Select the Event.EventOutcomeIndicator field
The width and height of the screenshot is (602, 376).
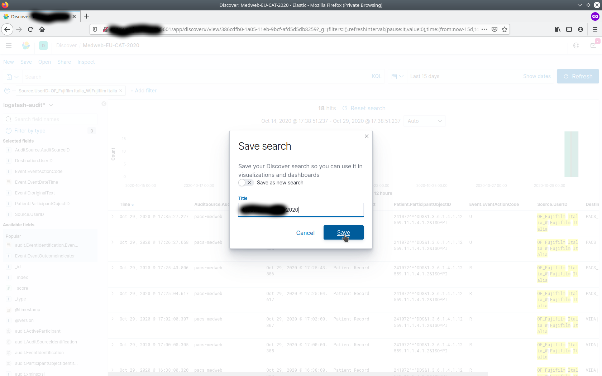(x=45, y=256)
